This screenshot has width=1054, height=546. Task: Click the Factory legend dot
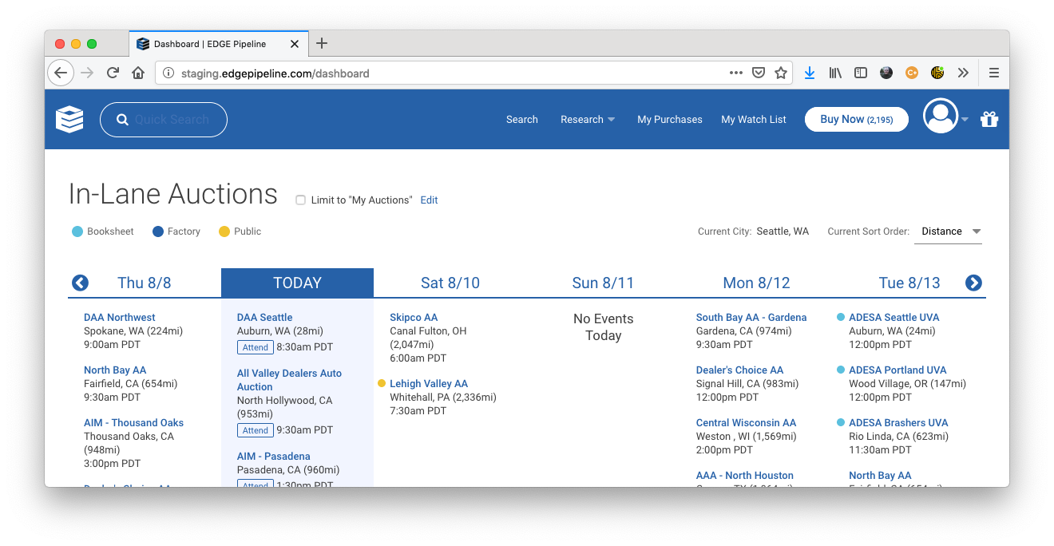click(x=158, y=231)
